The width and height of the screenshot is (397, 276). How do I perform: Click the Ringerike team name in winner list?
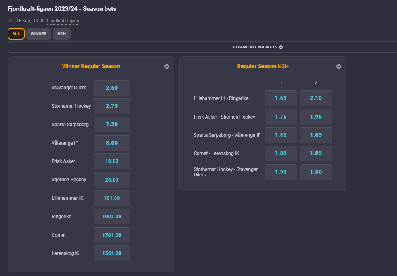click(x=61, y=217)
